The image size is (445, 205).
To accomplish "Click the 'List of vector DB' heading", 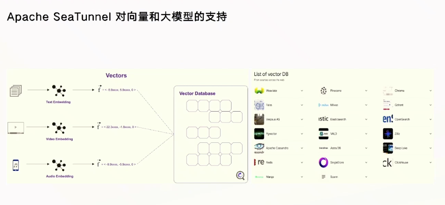I will (x=271, y=74).
